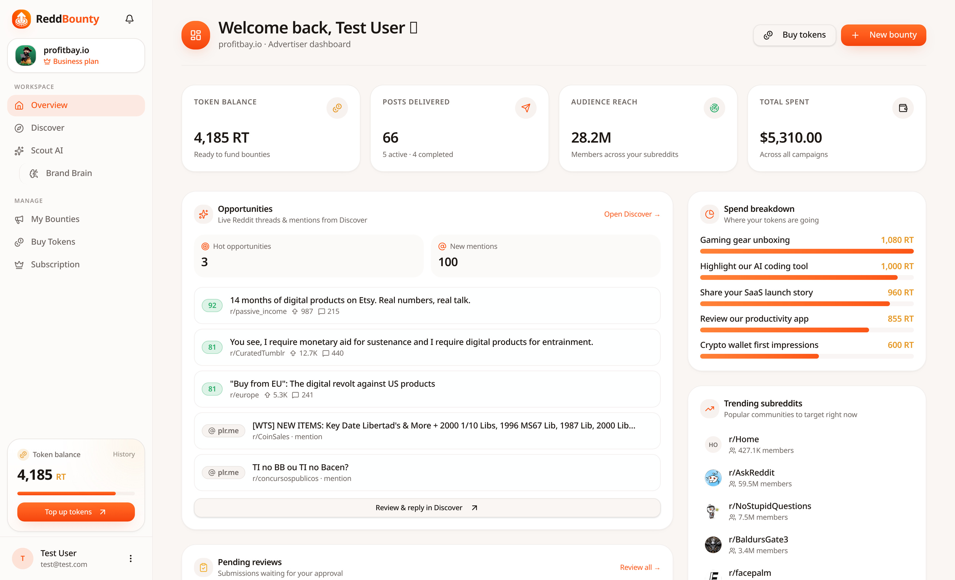This screenshot has height=580, width=955.
Task: Open the Buy from EU thread
Action: pos(427,389)
